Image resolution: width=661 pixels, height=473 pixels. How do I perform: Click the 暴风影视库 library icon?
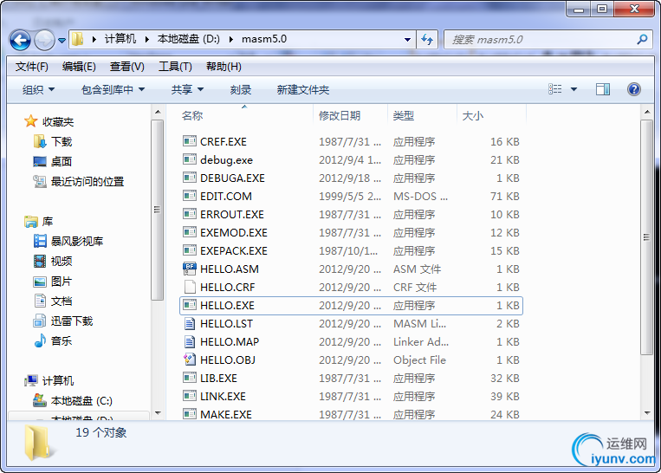point(40,241)
